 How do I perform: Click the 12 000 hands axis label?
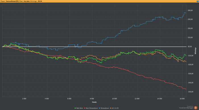[x=137, y=99]
